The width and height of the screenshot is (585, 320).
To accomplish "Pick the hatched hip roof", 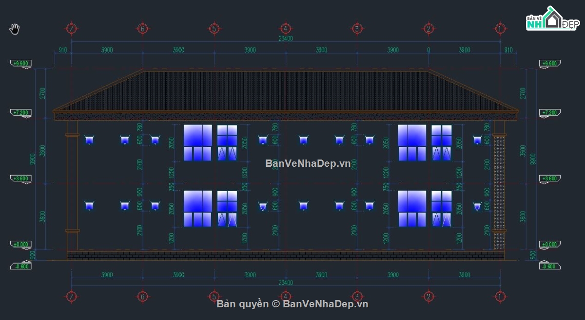I will (286, 91).
